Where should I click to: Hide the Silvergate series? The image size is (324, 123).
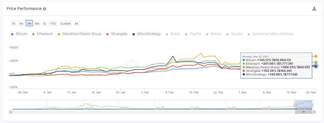pyautogui.click(x=117, y=34)
